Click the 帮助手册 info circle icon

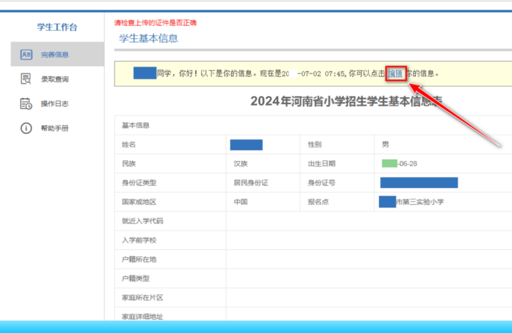[26, 129]
